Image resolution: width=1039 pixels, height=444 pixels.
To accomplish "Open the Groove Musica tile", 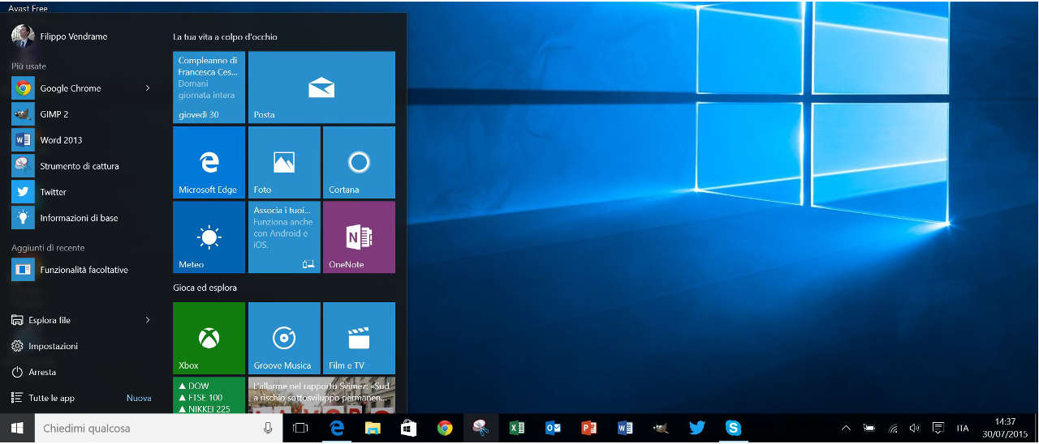I will coord(284,338).
